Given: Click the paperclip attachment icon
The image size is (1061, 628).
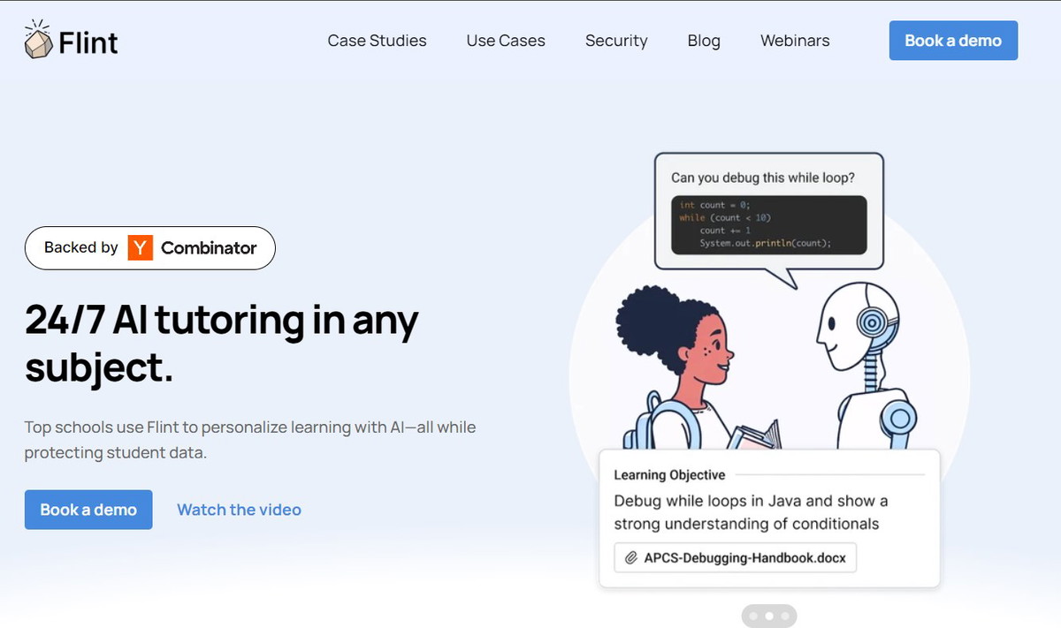Looking at the screenshot, I should [x=631, y=558].
